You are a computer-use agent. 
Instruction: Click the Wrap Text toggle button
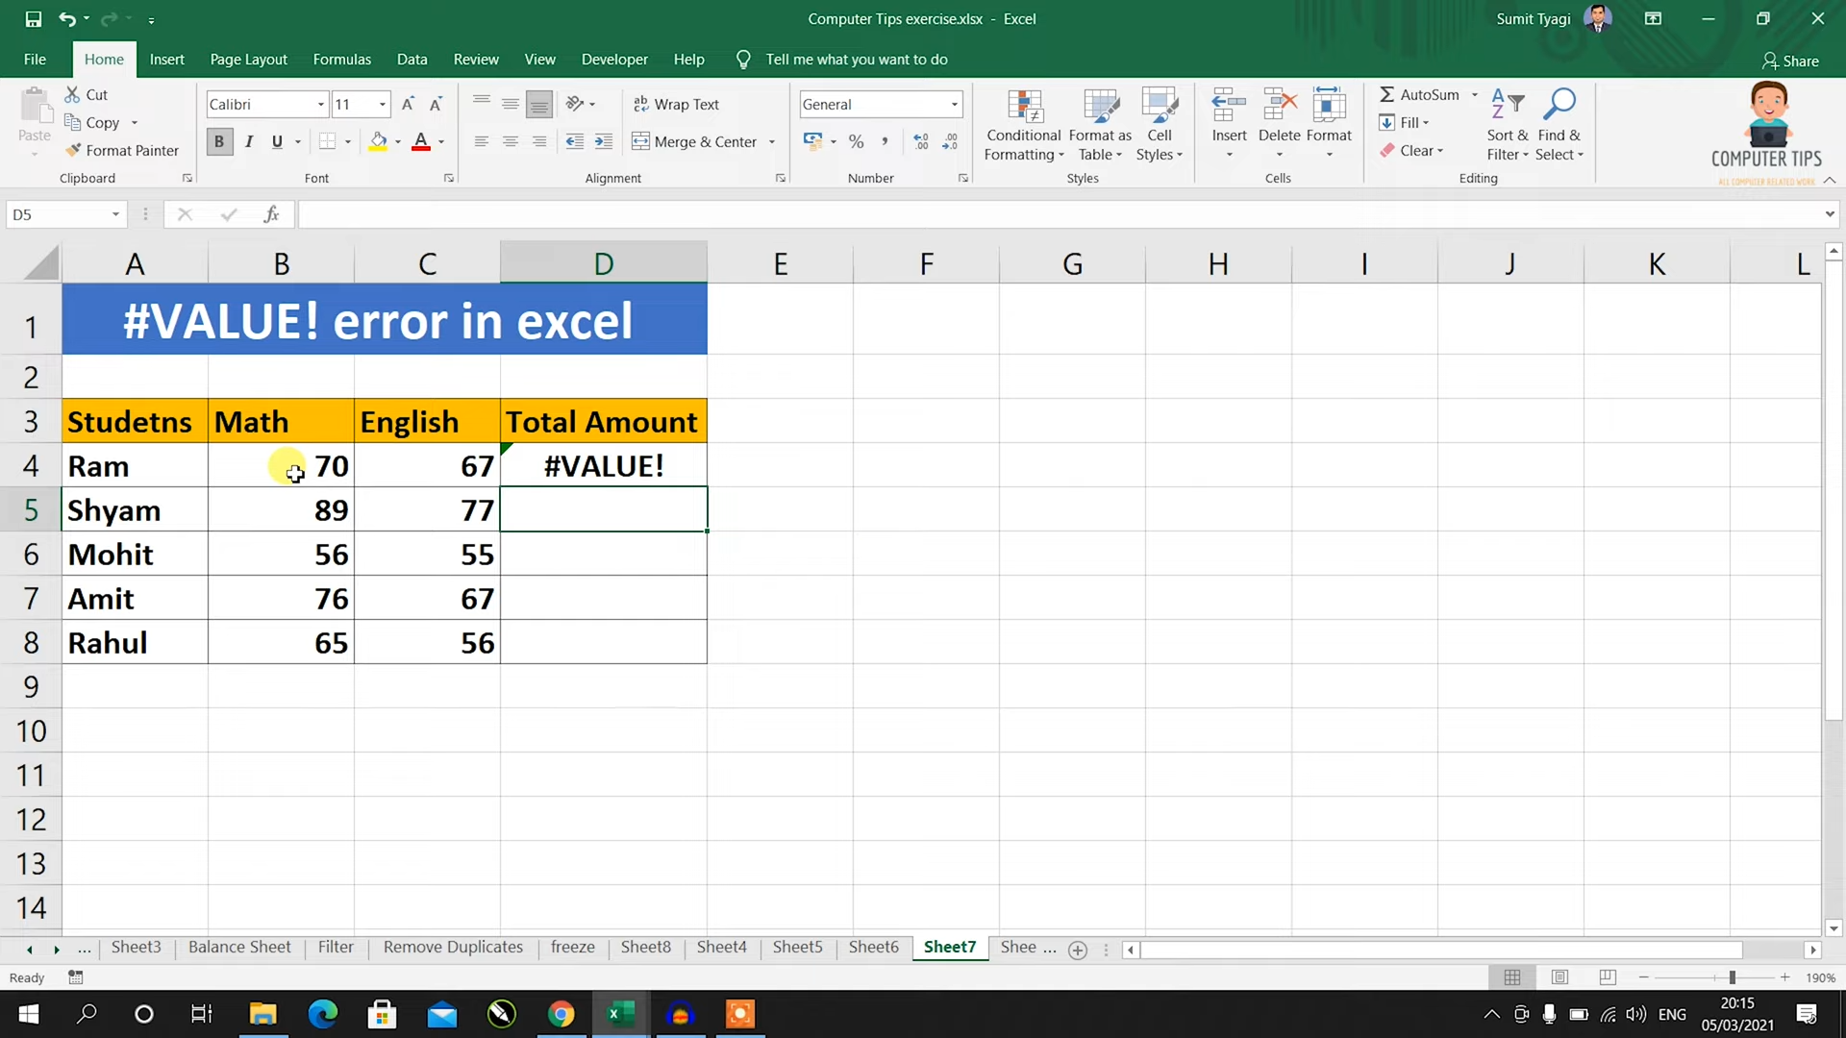[677, 103]
